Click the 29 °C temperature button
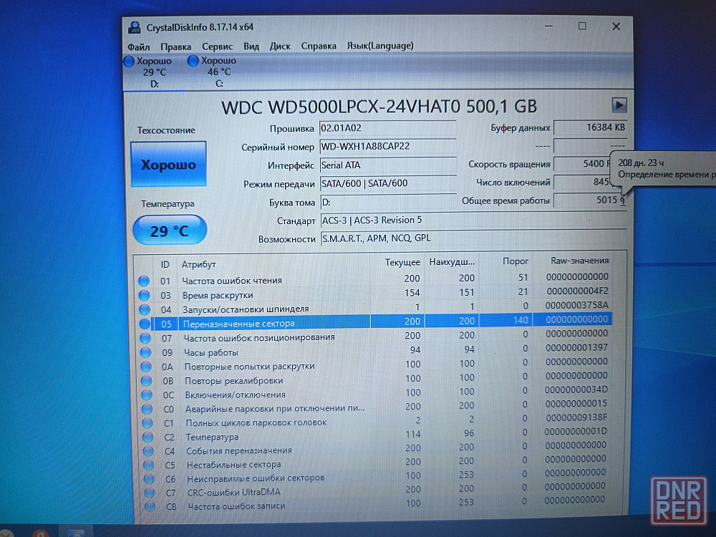This screenshot has height=537, width=716. coord(170,231)
